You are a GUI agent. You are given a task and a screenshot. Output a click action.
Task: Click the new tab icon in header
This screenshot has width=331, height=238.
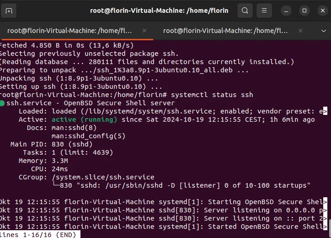[10, 10]
